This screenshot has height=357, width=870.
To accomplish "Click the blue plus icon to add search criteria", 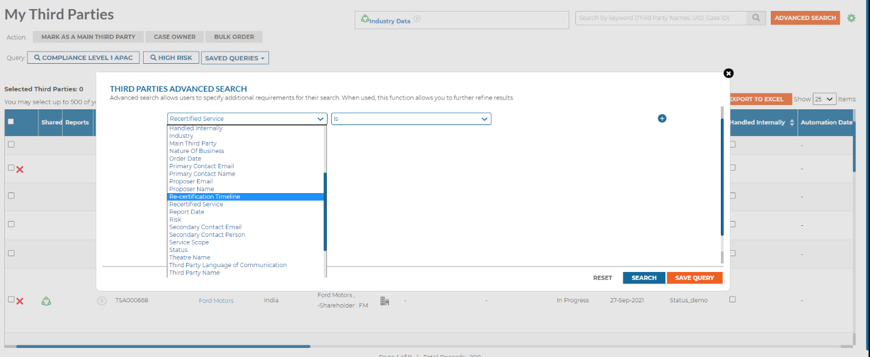I will [662, 119].
